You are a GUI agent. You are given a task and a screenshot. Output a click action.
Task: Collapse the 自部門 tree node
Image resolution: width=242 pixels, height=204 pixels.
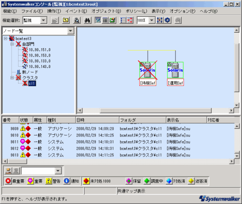pyautogui.click(x=12, y=44)
